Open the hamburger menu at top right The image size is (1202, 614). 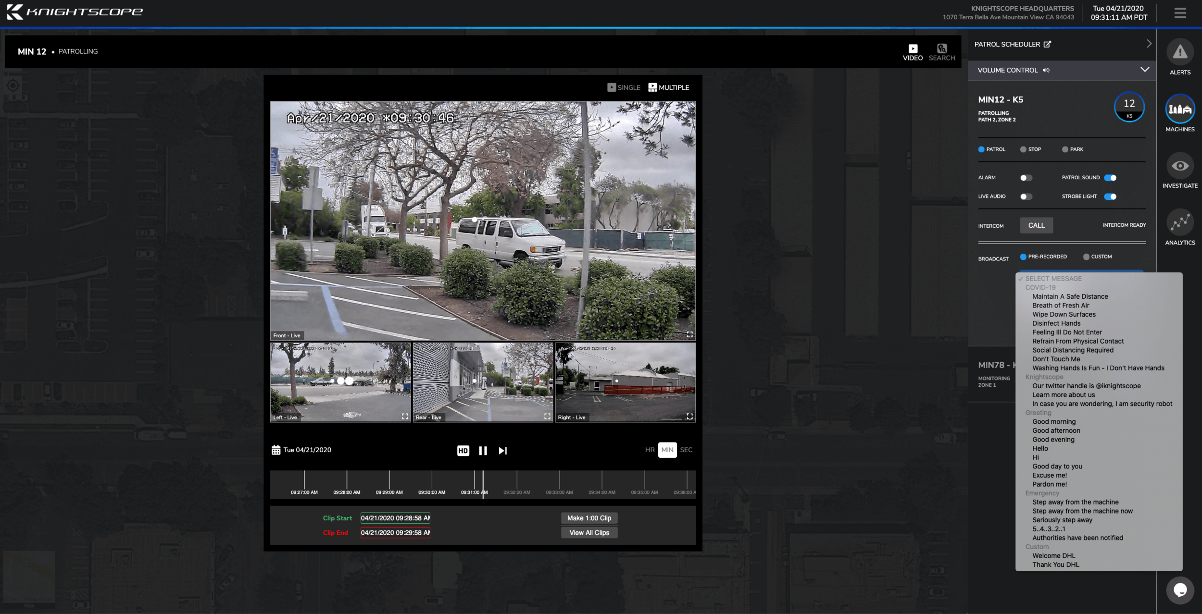pyautogui.click(x=1180, y=13)
